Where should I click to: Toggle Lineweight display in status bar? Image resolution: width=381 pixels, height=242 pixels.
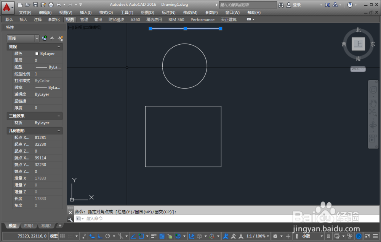tap(154, 236)
